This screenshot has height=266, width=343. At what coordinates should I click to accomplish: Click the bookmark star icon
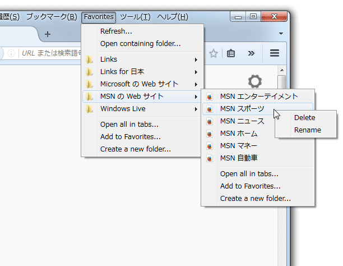coord(214,53)
